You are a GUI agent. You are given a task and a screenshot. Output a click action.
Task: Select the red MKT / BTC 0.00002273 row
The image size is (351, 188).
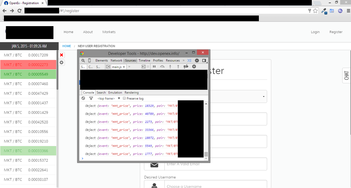pos(28,65)
